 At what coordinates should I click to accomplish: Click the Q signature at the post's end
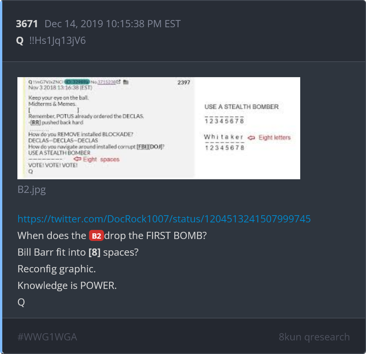point(21,303)
